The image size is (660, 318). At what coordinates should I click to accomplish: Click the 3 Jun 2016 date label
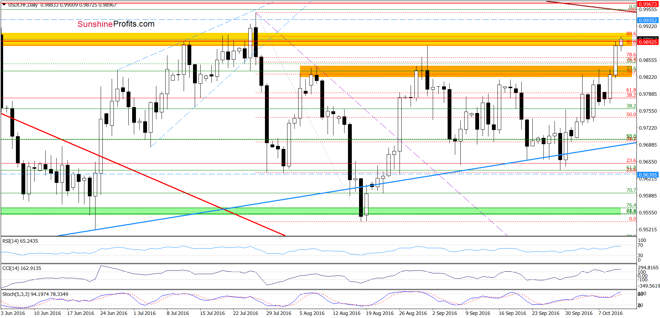(x=13, y=313)
